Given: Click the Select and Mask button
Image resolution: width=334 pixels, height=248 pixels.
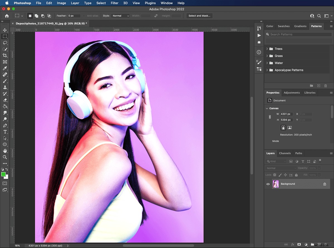Looking at the screenshot, I should pyautogui.click(x=199, y=16).
